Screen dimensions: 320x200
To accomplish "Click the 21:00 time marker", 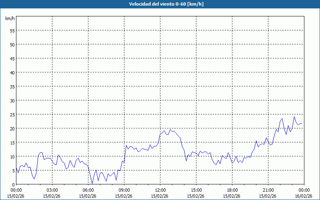I will 268,190.
